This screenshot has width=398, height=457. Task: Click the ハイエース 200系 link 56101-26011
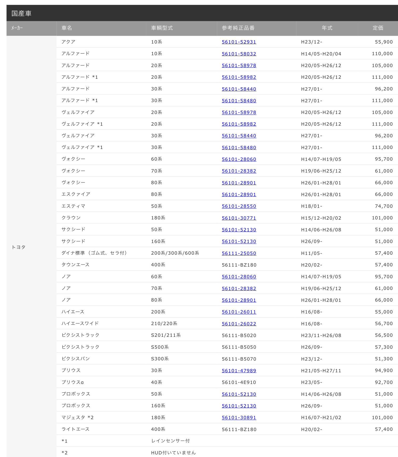pos(239,312)
